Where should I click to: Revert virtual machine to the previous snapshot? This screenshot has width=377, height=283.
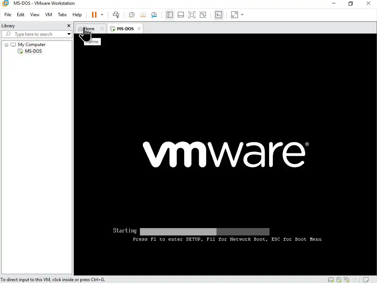point(143,15)
